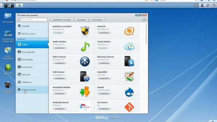217x122 pixels.
Task: Click the Recherche search field
Action: [32, 20]
